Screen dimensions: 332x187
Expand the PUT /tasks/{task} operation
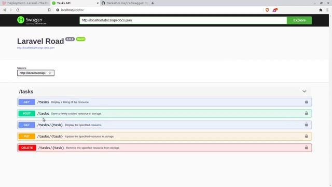[x=164, y=136]
